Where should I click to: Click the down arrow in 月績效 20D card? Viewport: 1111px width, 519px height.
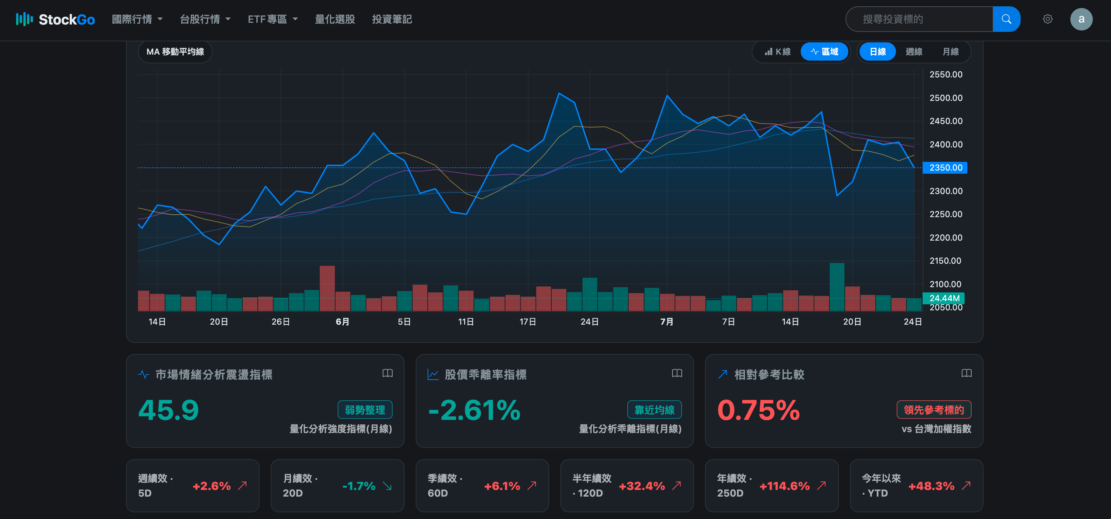pyautogui.click(x=387, y=486)
